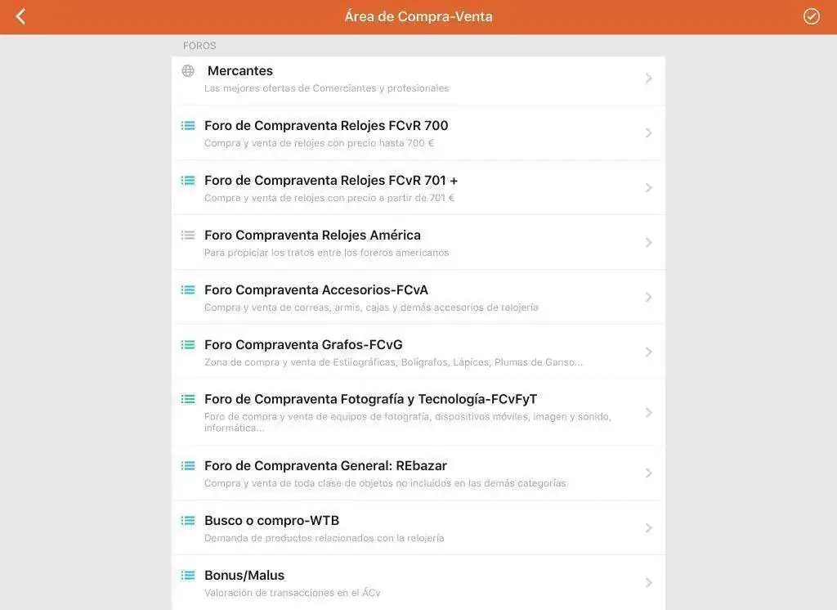837x610 pixels.
Task: Tap list icon for Relojes FCvR 700
Action: click(188, 126)
